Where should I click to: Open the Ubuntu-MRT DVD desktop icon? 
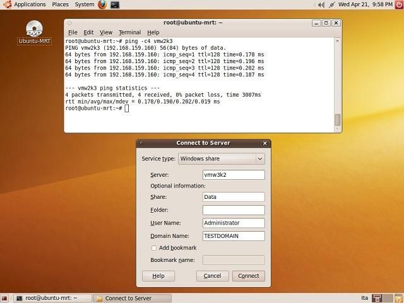click(34, 30)
